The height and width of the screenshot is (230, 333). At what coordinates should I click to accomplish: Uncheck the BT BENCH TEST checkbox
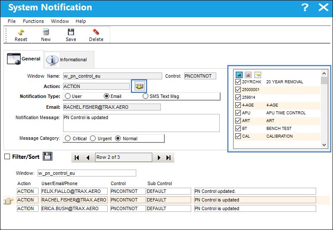pyautogui.click(x=238, y=129)
